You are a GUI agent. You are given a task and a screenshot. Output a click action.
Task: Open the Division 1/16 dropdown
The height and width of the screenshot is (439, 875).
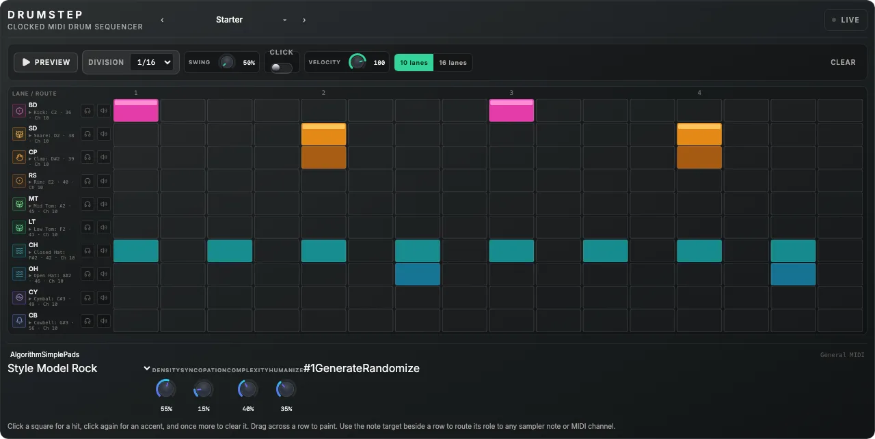coord(152,62)
